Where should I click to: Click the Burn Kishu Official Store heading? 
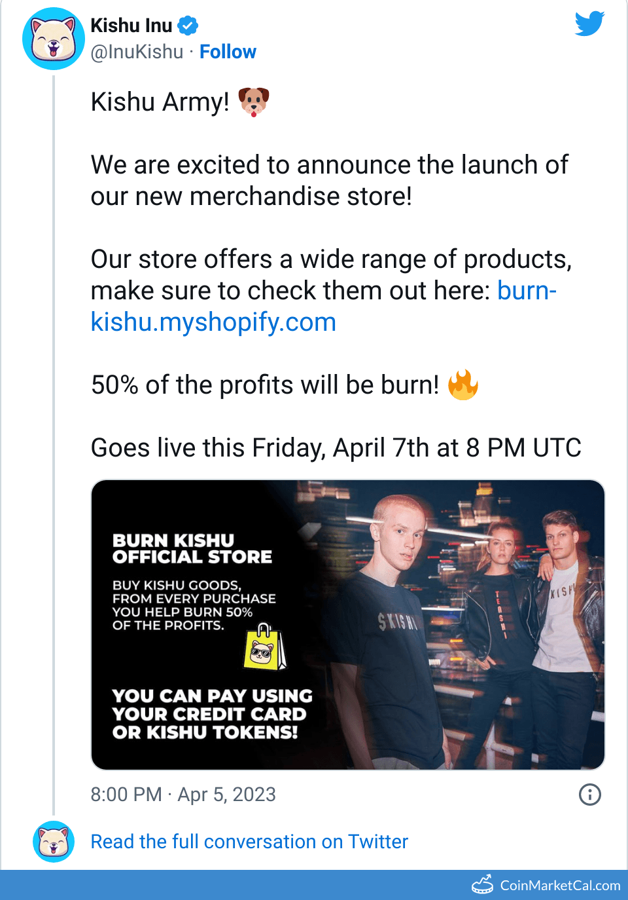tap(192, 549)
